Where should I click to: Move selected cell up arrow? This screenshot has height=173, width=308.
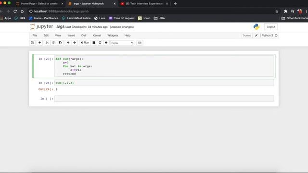[68, 43]
